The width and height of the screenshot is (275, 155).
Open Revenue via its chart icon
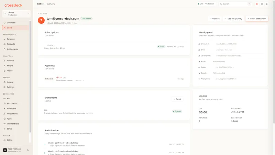4,39
